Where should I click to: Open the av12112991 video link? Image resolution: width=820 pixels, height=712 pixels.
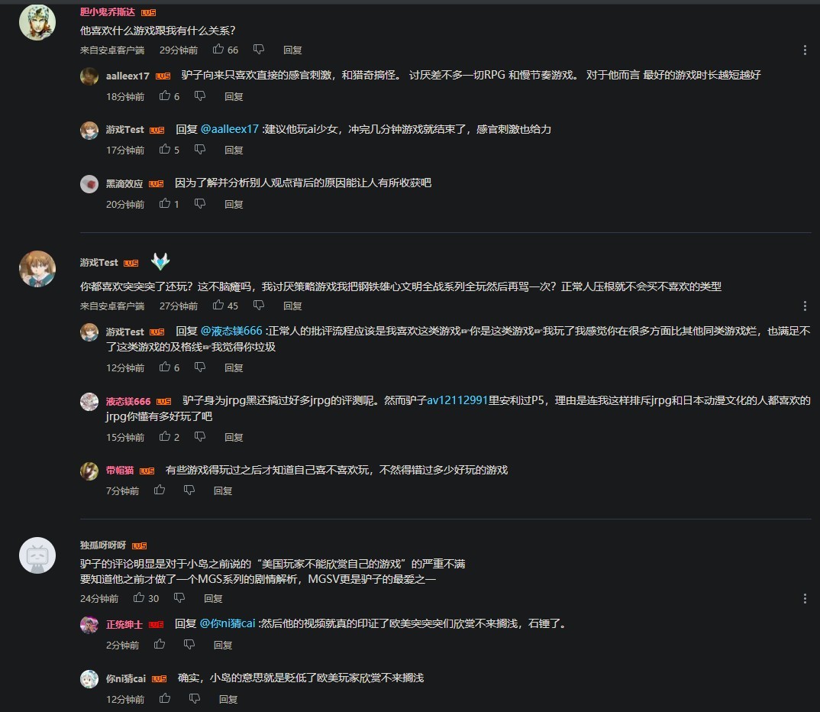click(457, 400)
